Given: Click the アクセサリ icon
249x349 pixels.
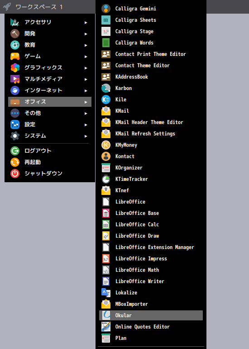Looking at the screenshot, I should (15, 22).
